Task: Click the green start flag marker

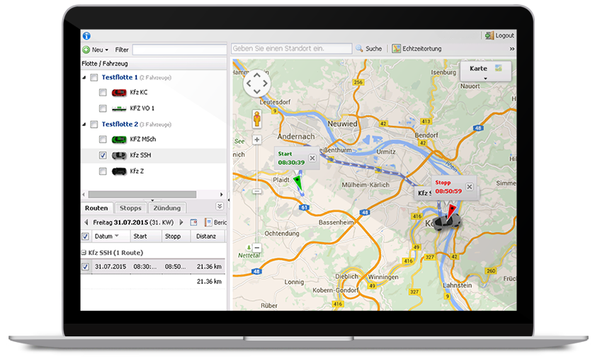Action: (298, 183)
